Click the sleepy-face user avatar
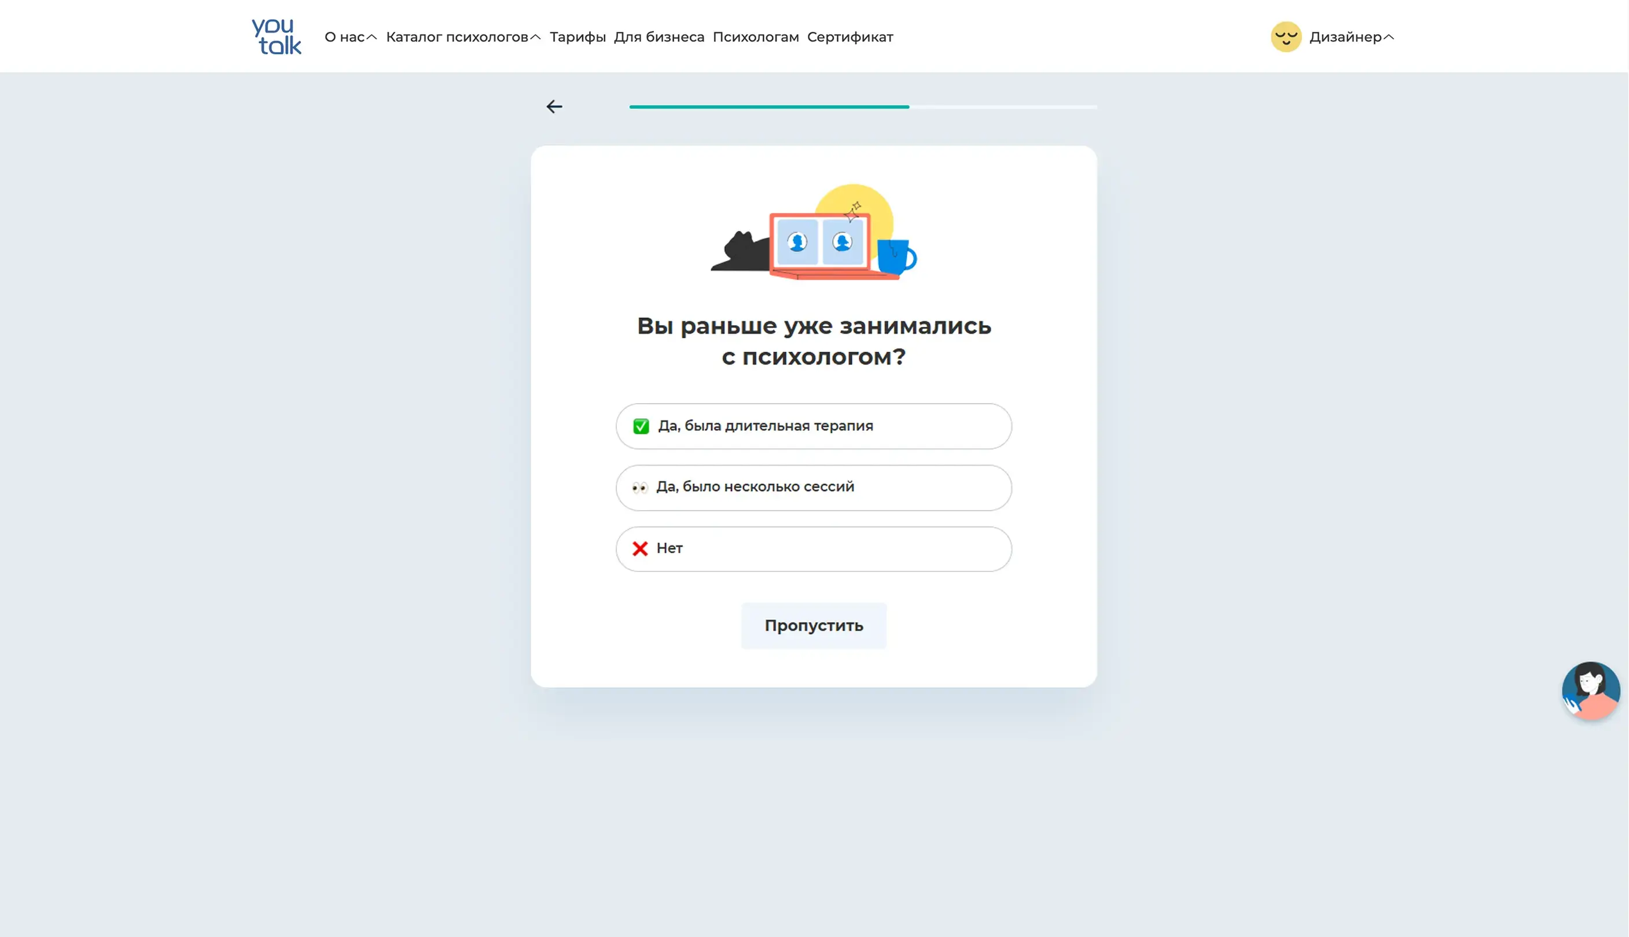The image size is (1629, 937). 1285,38
